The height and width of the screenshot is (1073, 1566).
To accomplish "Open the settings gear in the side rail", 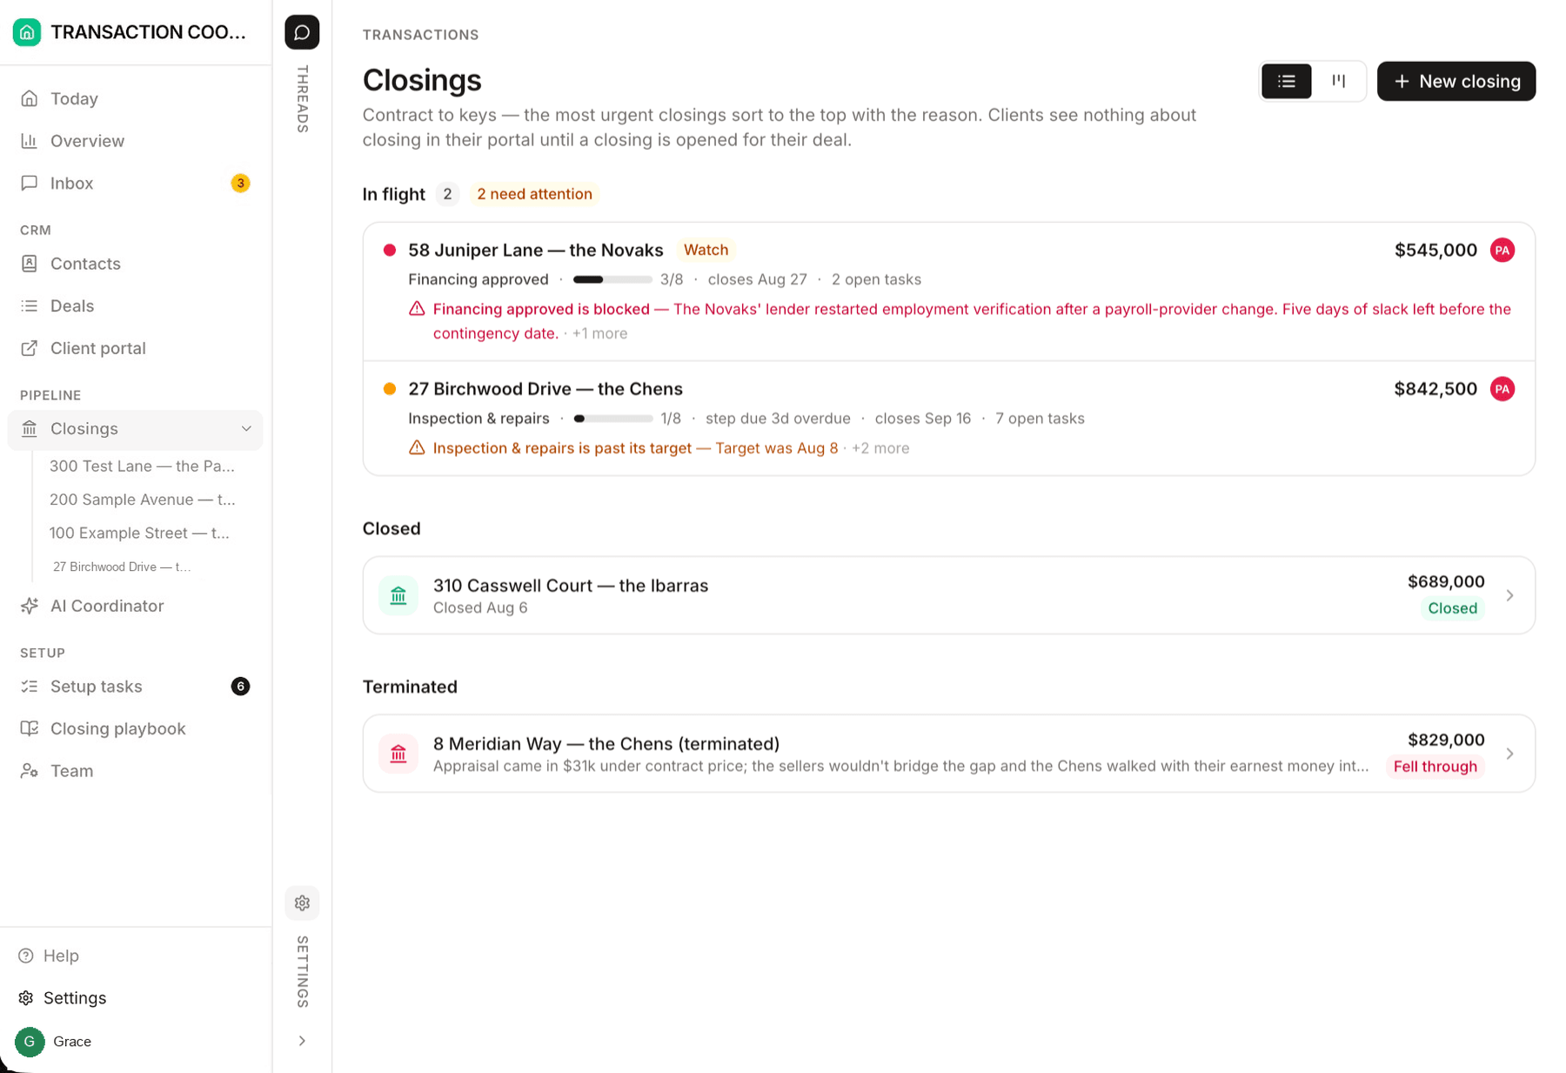I will 302,902.
